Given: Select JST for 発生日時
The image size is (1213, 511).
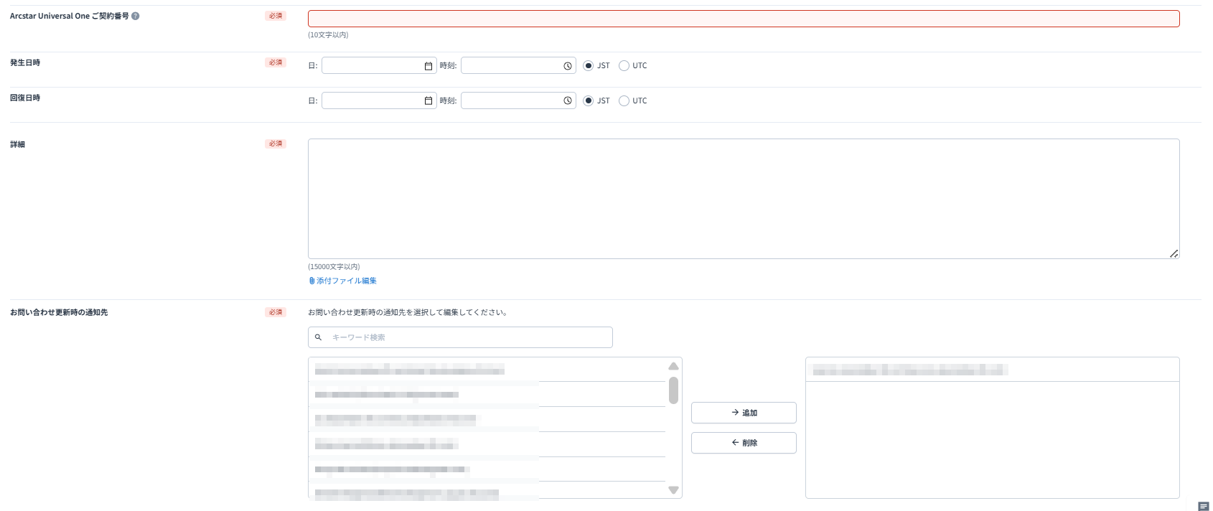Looking at the screenshot, I should (589, 65).
